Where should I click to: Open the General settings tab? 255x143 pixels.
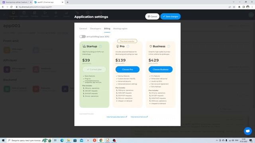coord(83,29)
